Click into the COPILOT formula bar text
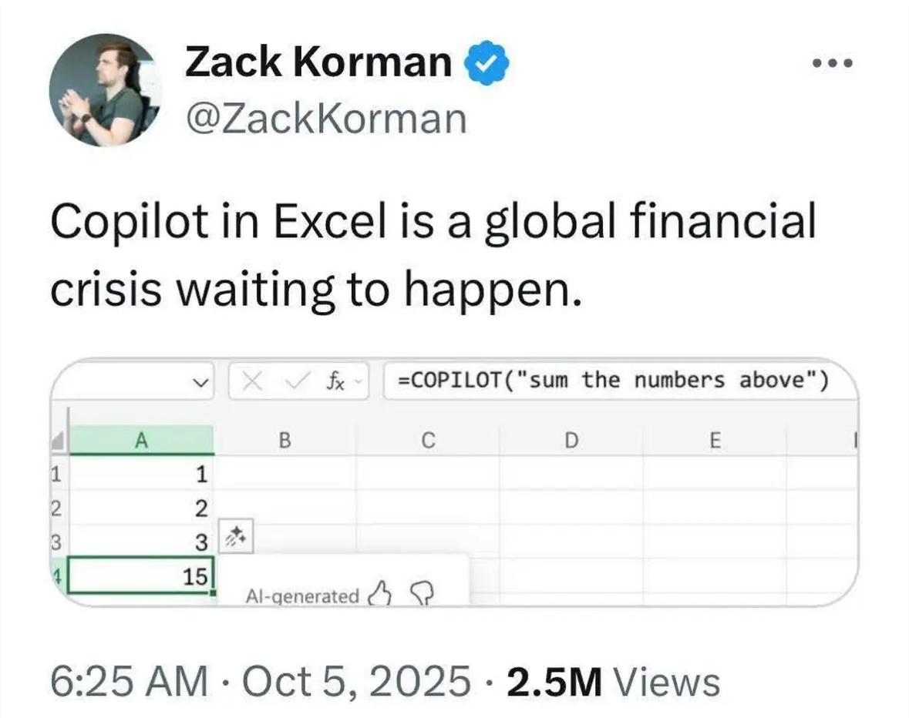 click(614, 381)
